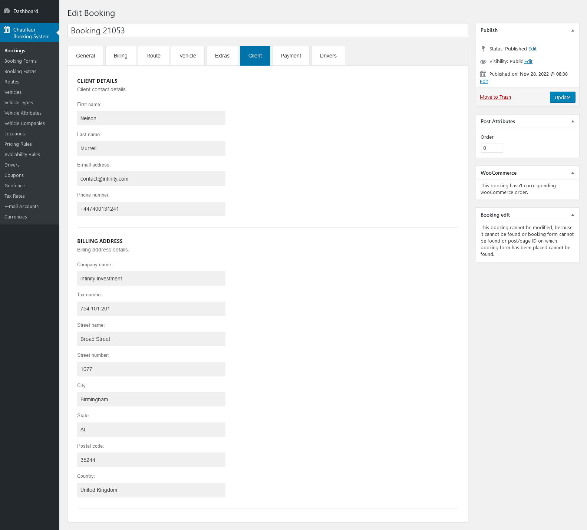Collapse the Booking edit panel
This screenshot has width=587, height=530.
click(573, 215)
